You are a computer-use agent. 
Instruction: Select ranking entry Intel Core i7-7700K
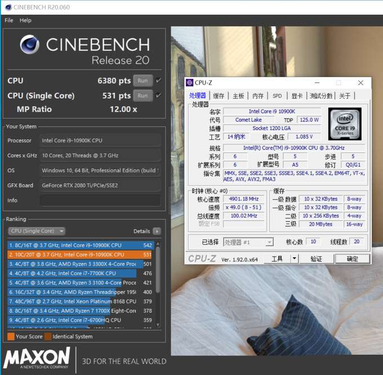(x=81, y=273)
